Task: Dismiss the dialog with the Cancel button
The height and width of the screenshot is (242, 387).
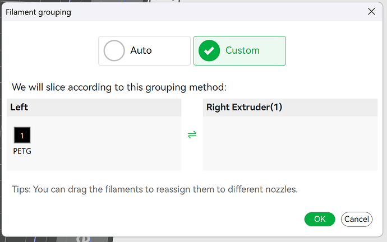Action: point(357,219)
